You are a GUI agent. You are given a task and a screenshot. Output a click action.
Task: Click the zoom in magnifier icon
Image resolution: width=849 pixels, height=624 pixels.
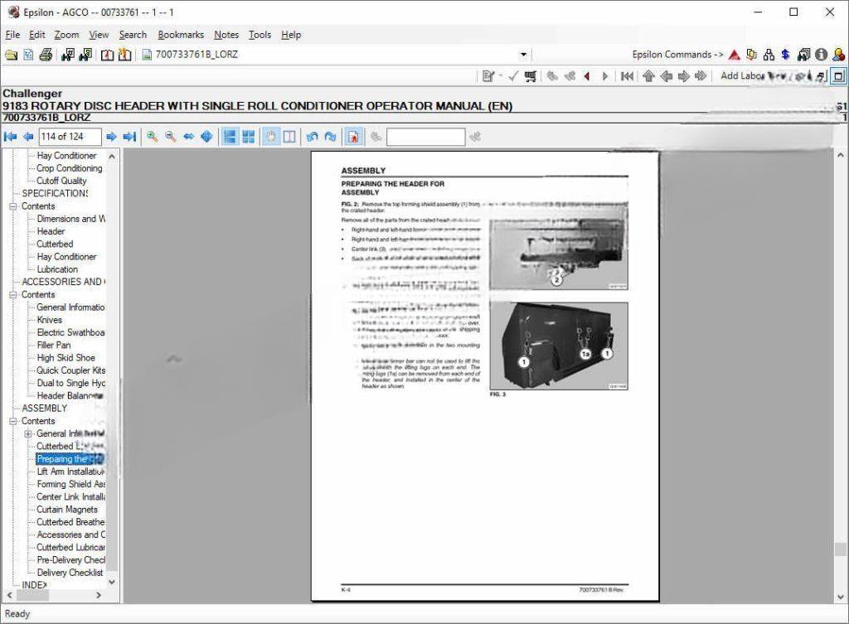153,136
